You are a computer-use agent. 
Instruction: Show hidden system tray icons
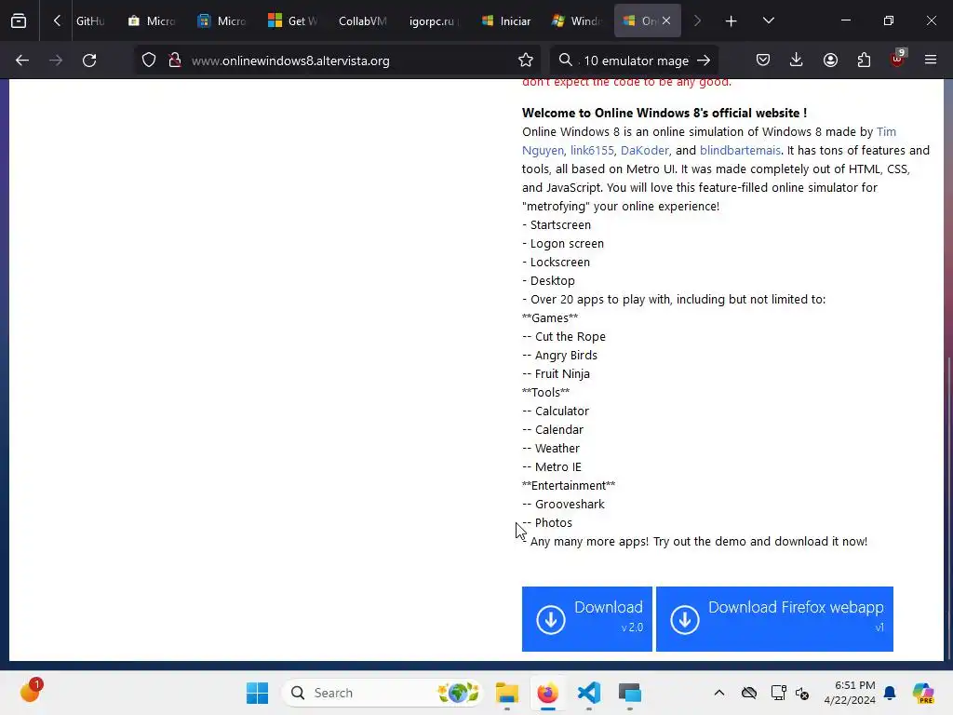719,693
